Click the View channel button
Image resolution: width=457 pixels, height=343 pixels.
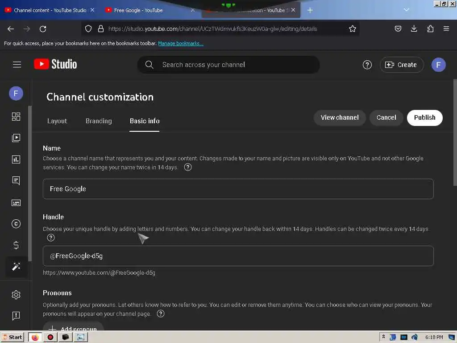(340, 117)
